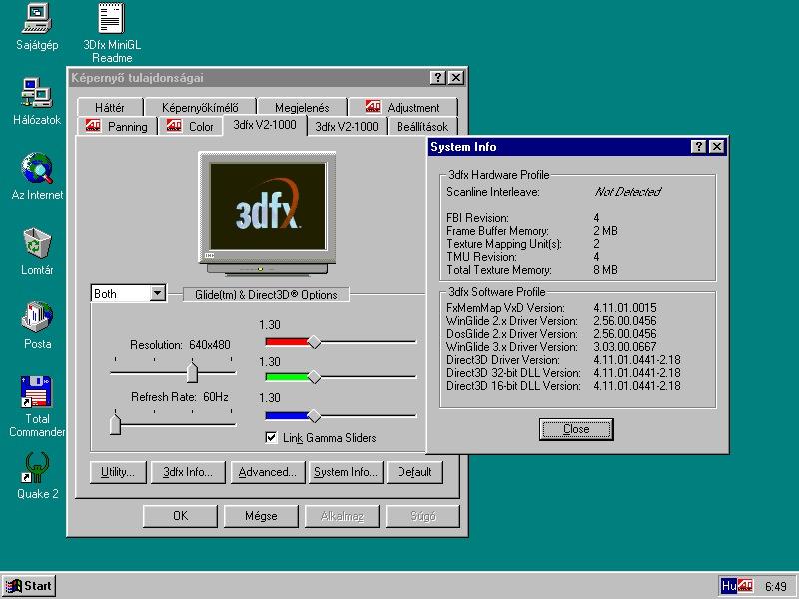Open the Start menu
Screen dimensions: 799x599
click(x=29, y=586)
